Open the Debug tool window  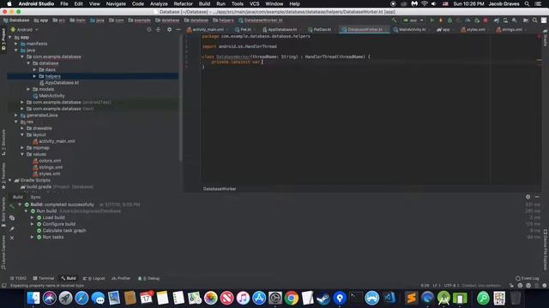(148, 278)
